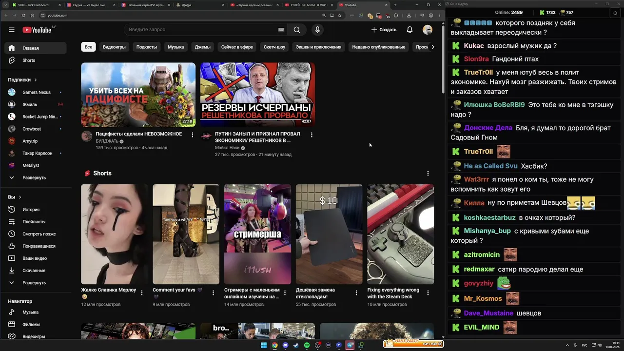Open options for Comment your favs short
This screenshot has width=624, height=351.
[x=214, y=293]
